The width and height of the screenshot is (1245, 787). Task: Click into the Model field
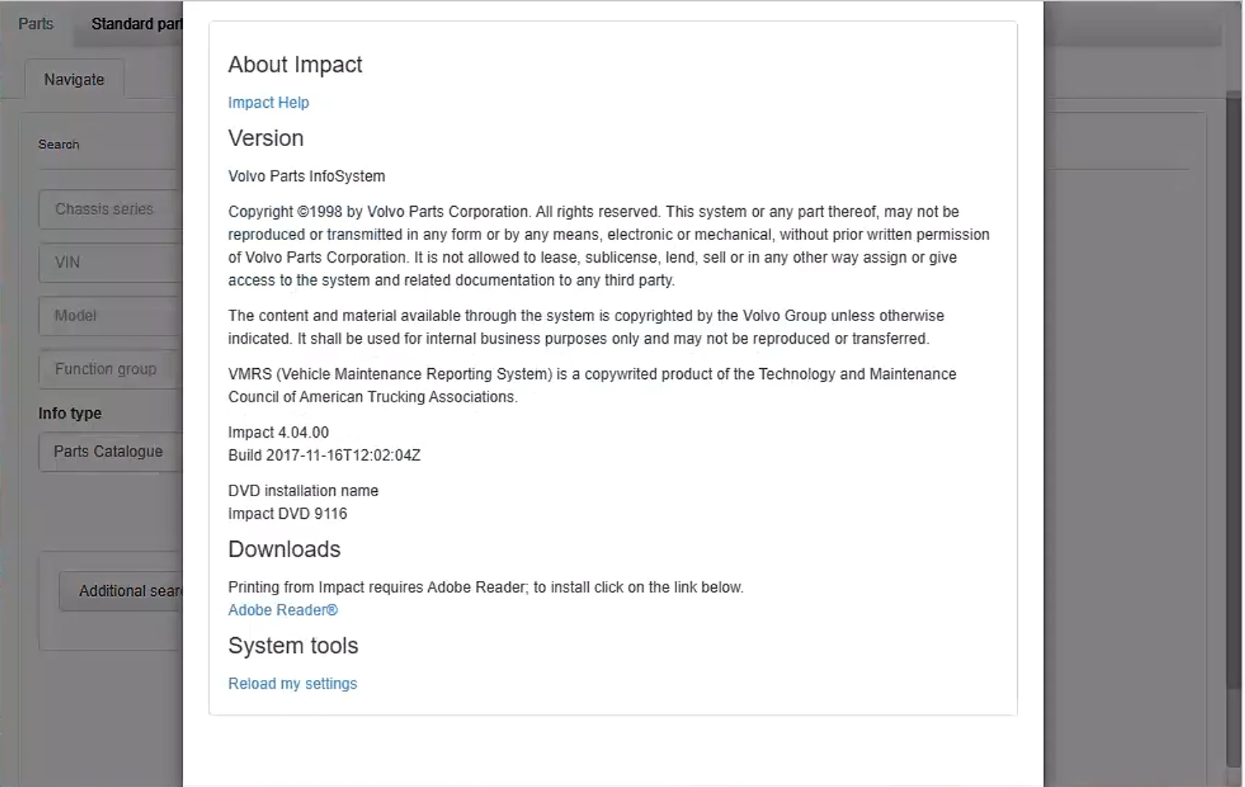pos(109,316)
